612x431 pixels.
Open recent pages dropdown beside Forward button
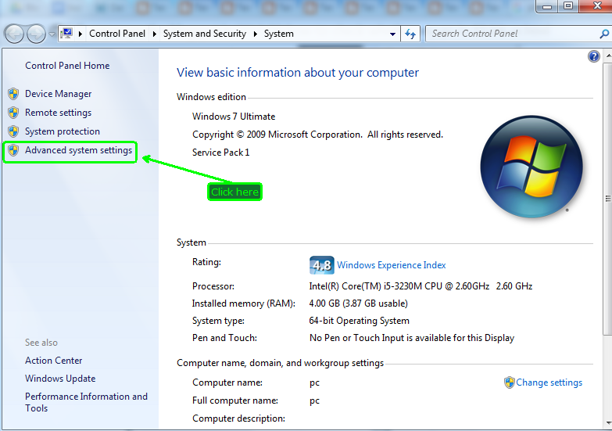point(52,34)
